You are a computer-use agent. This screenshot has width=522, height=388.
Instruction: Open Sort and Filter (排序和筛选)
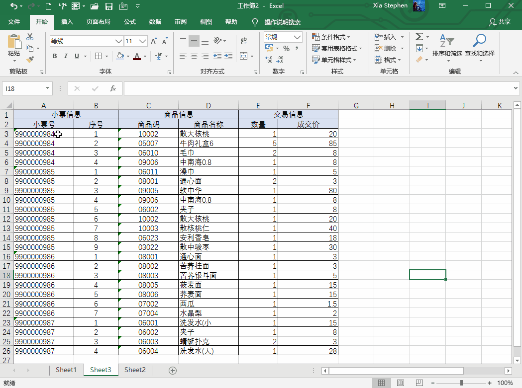click(x=447, y=48)
